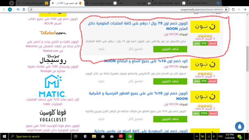249x140 pixels.
Task: Switch to the Search Console - Yoast tab
Action: click(170, 3)
